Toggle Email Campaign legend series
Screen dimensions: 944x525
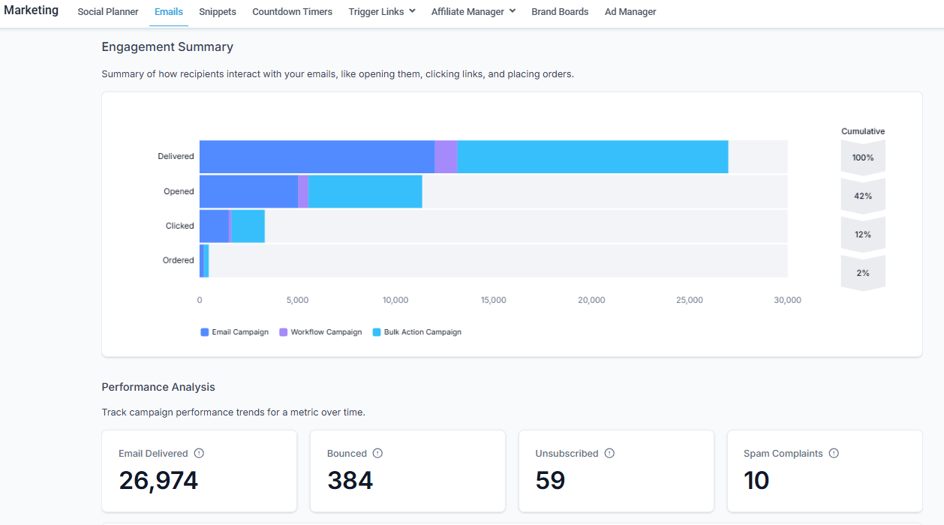pyautogui.click(x=234, y=332)
